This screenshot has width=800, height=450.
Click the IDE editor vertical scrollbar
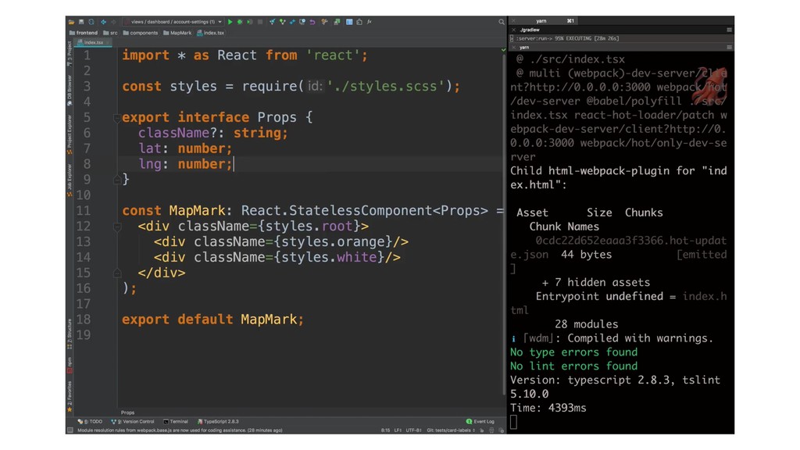[x=505, y=224]
